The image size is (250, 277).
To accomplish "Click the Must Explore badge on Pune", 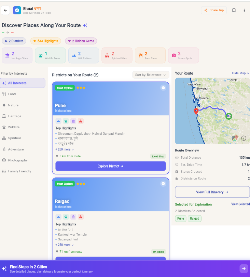I will click(65, 88).
